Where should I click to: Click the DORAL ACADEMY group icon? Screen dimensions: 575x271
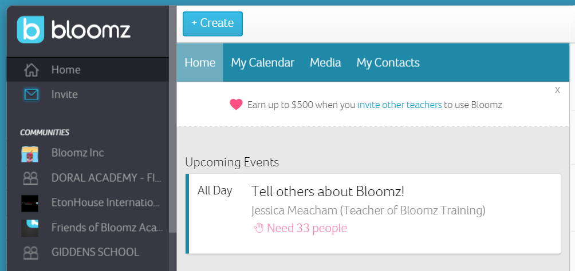coord(30,178)
